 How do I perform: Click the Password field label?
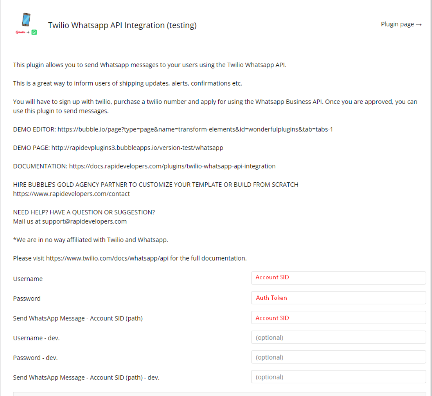click(27, 299)
